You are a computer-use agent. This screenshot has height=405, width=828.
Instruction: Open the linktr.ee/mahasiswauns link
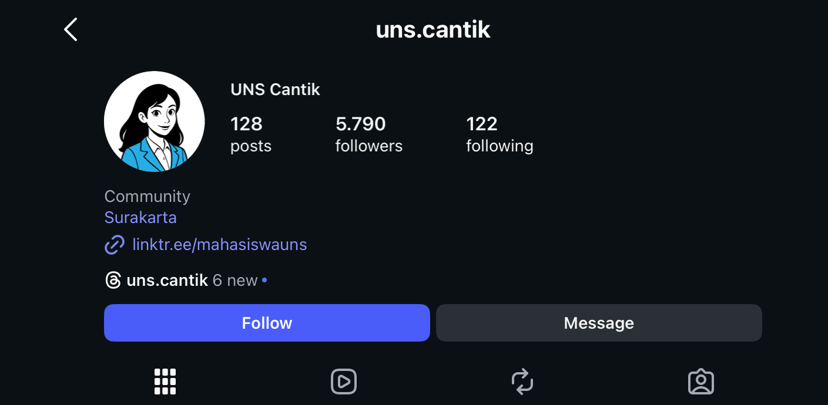[x=220, y=245]
